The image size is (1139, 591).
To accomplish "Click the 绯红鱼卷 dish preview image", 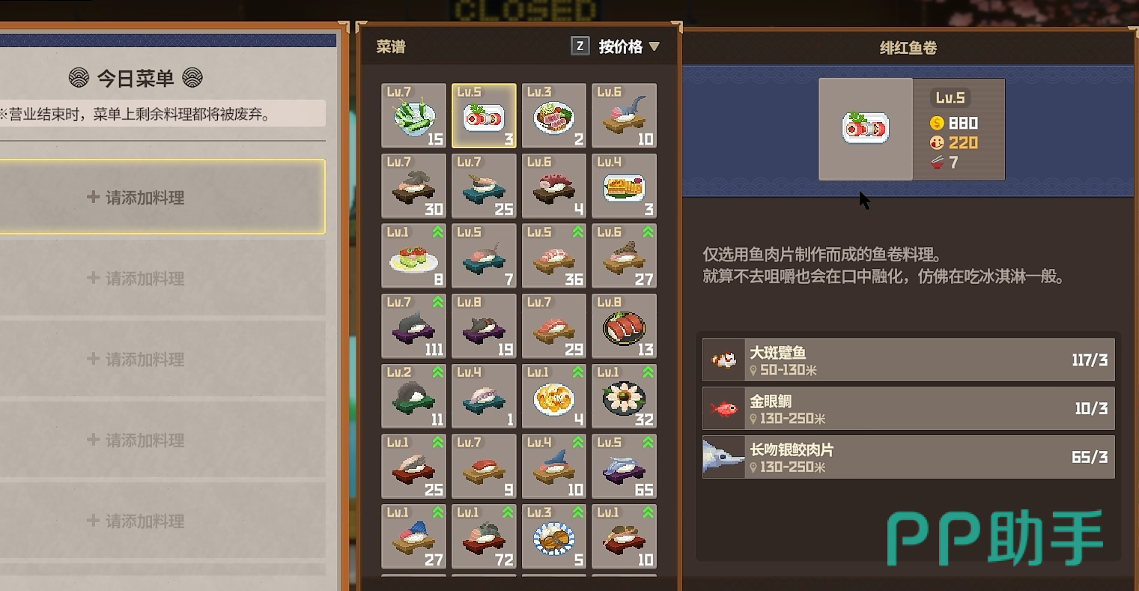I will (x=866, y=129).
